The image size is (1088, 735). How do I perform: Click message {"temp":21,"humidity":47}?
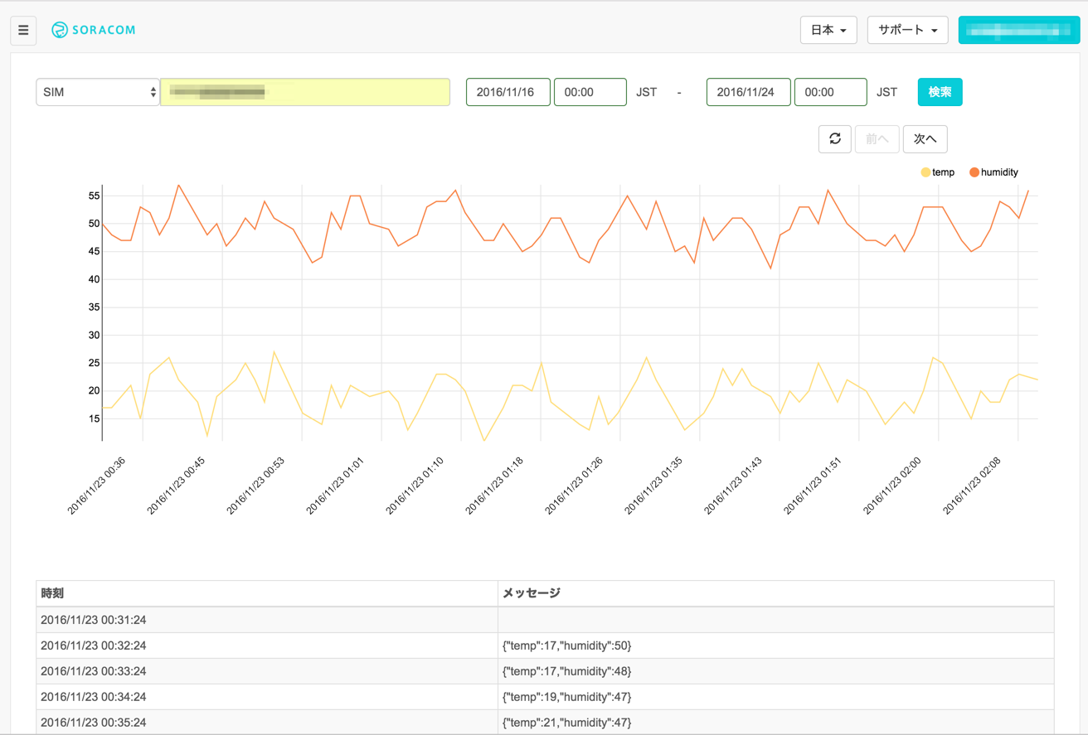pos(567,723)
